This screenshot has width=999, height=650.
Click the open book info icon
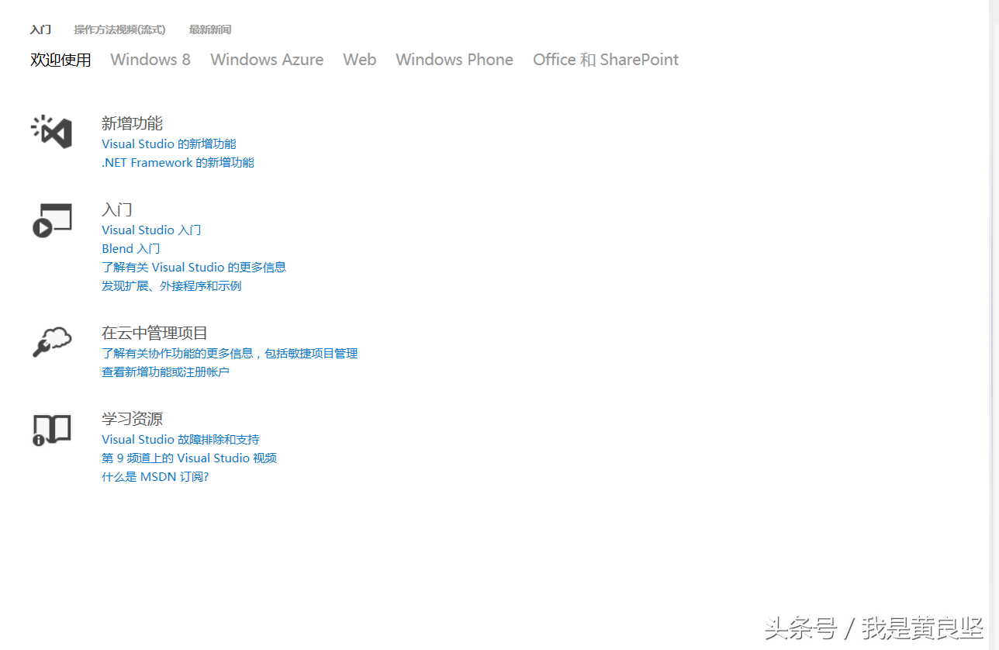pos(51,430)
